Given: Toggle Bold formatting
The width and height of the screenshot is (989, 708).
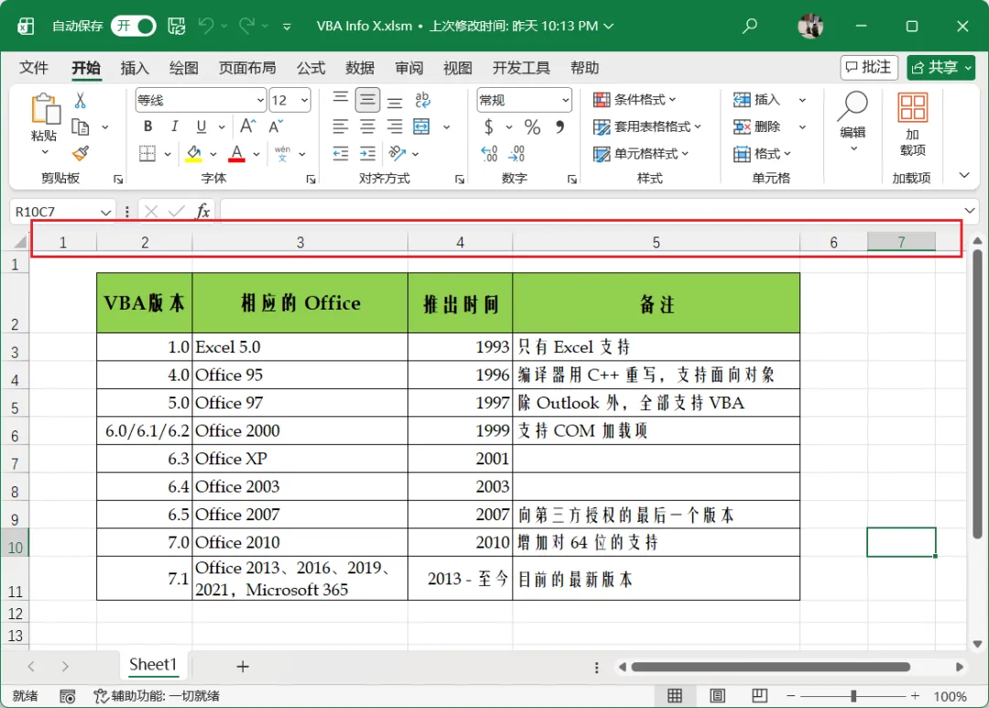Looking at the screenshot, I should (147, 126).
